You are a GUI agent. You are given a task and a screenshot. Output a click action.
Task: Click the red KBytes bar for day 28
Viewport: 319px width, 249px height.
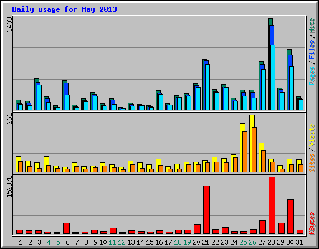(272, 205)
